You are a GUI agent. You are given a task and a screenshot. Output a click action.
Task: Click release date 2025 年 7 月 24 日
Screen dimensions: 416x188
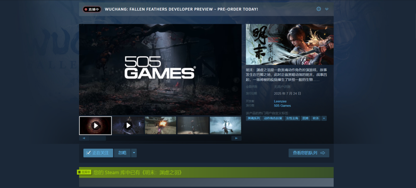tap(287, 93)
